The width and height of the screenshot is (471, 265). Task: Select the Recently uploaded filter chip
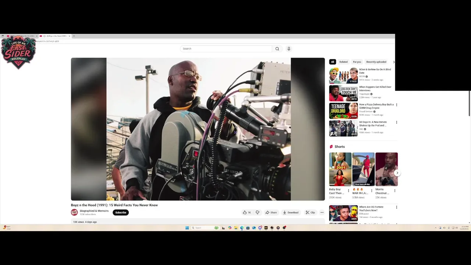pos(376,62)
